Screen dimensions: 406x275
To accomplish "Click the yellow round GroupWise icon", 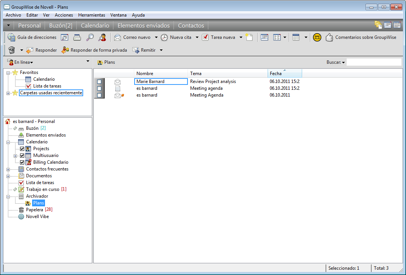I will click(317, 37).
